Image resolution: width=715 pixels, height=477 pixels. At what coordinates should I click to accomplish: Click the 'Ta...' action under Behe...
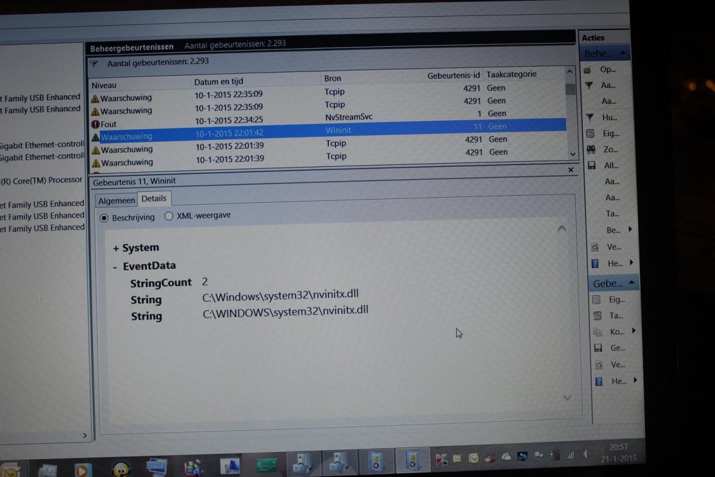(x=613, y=214)
